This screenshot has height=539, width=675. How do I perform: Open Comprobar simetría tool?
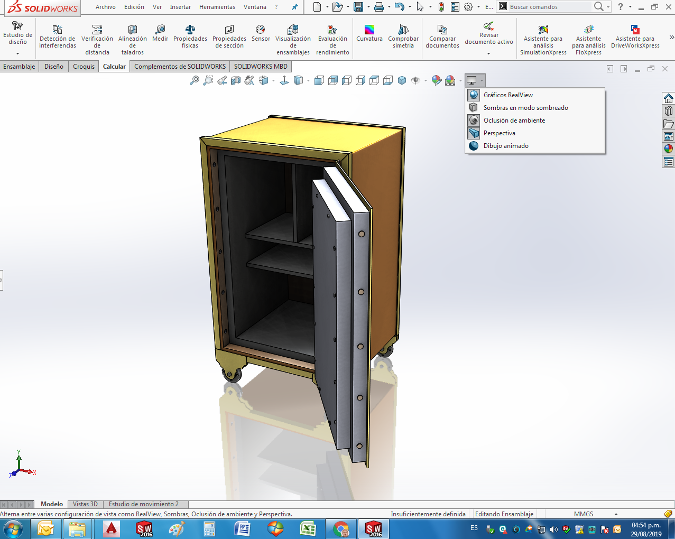[x=403, y=36]
